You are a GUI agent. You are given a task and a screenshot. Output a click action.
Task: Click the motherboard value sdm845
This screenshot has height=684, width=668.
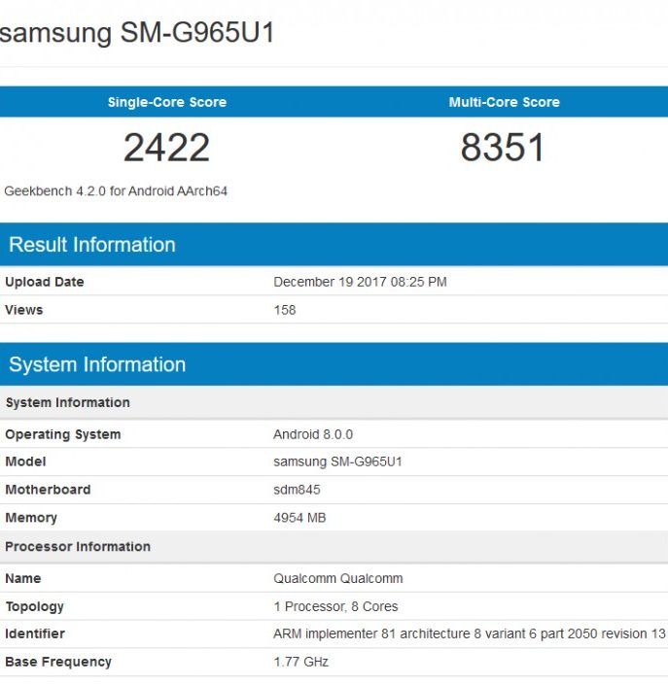tap(297, 490)
